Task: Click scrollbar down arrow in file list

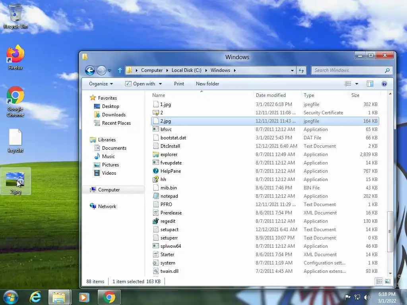Action: [390, 273]
